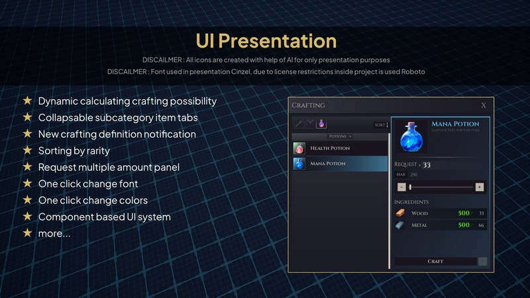Decrease request amount with minus button
Screen dimensions: 530x298
click(401, 187)
